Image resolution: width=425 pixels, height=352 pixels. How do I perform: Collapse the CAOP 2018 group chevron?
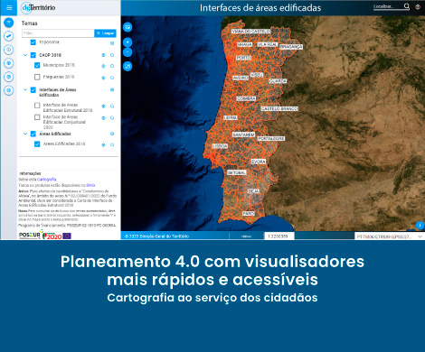point(25,55)
